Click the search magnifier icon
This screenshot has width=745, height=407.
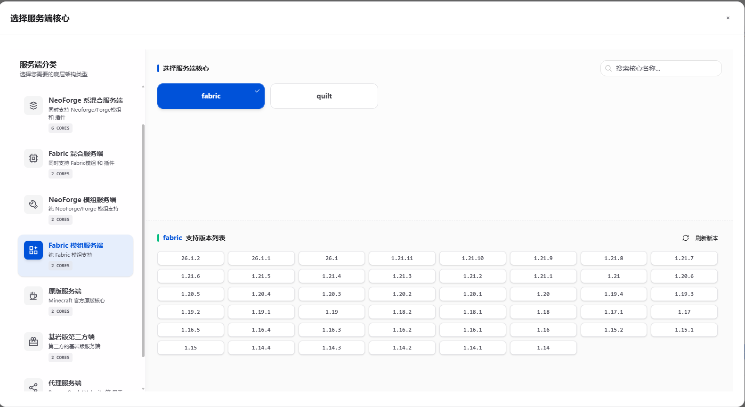[x=608, y=68]
